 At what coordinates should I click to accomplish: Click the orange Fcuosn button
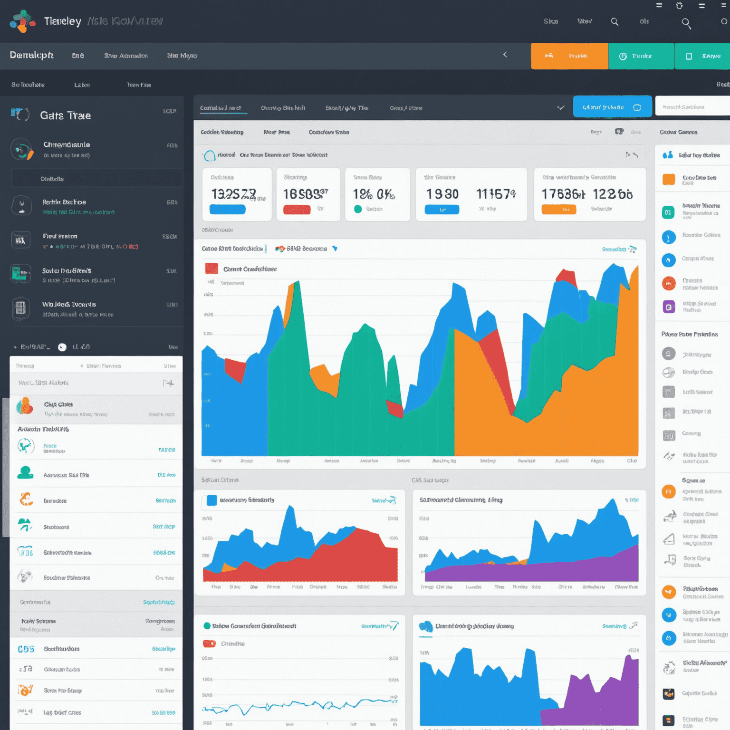coord(569,56)
